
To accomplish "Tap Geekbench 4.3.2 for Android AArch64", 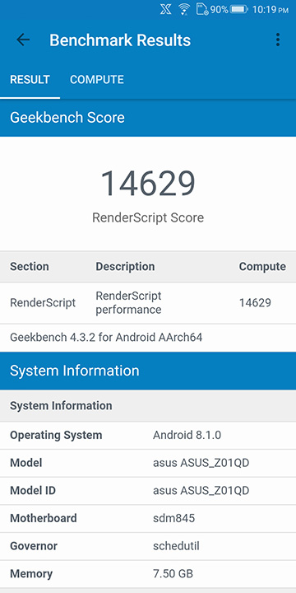I will (106, 337).
